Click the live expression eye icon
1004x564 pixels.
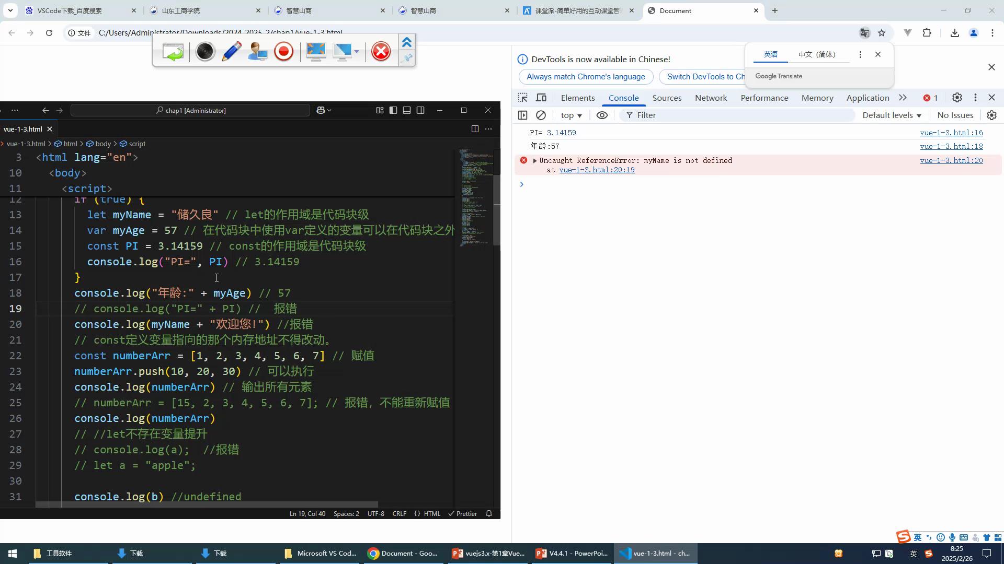(602, 115)
